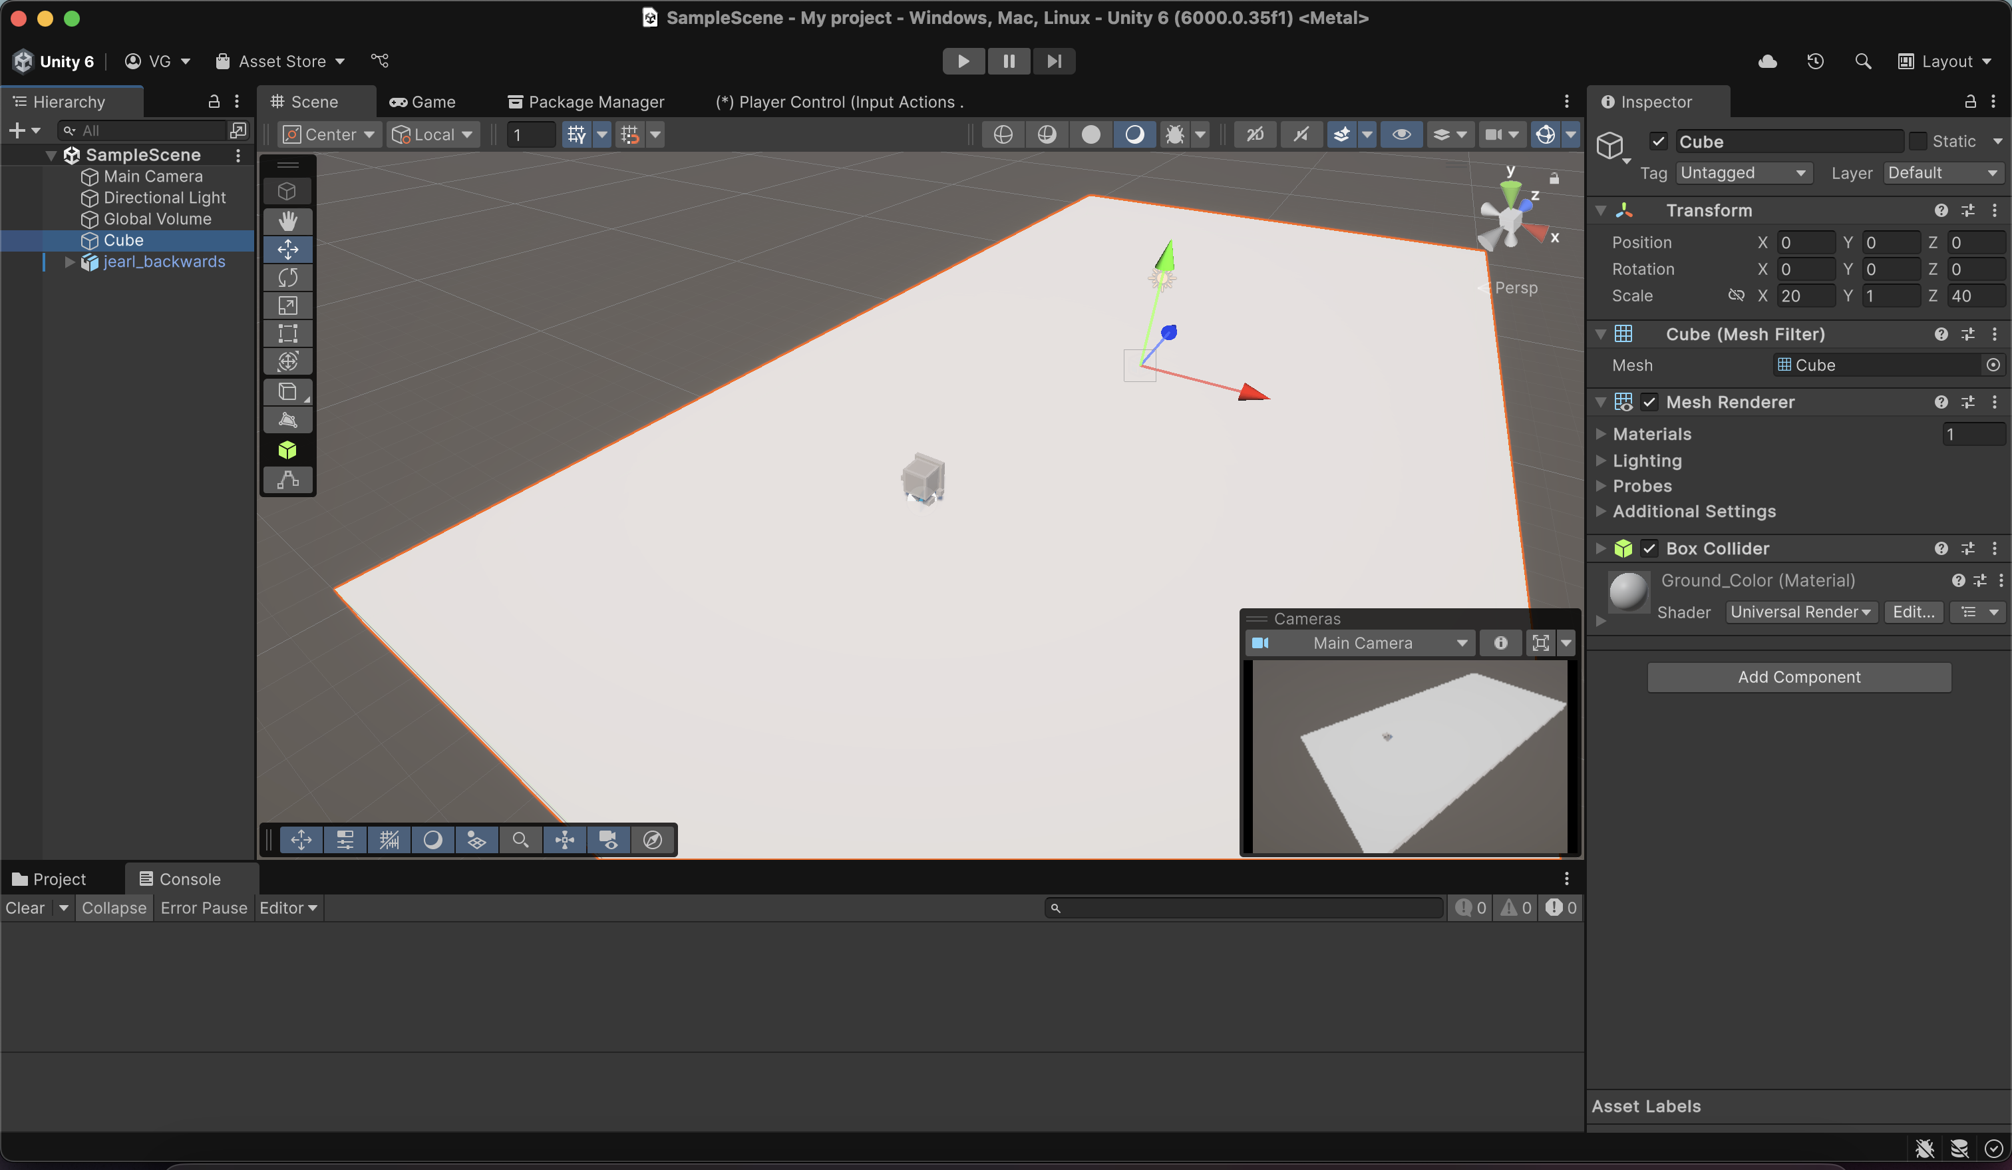Click the Scale X value field
The width and height of the screenshot is (2012, 1170).
pyautogui.click(x=1806, y=295)
